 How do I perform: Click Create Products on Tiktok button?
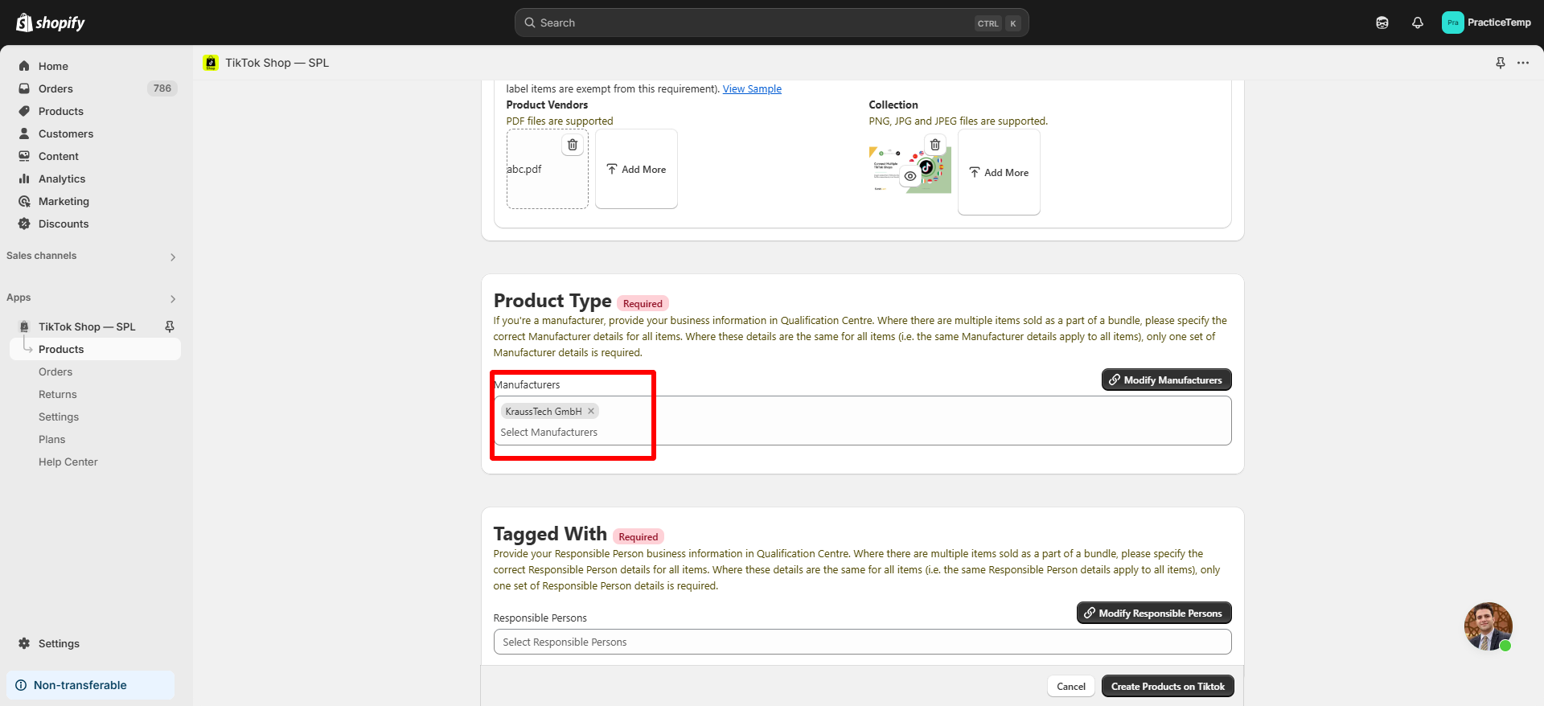click(1167, 686)
